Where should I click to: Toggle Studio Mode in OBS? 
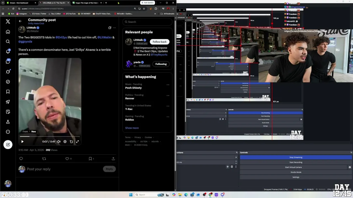click(x=296, y=172)
